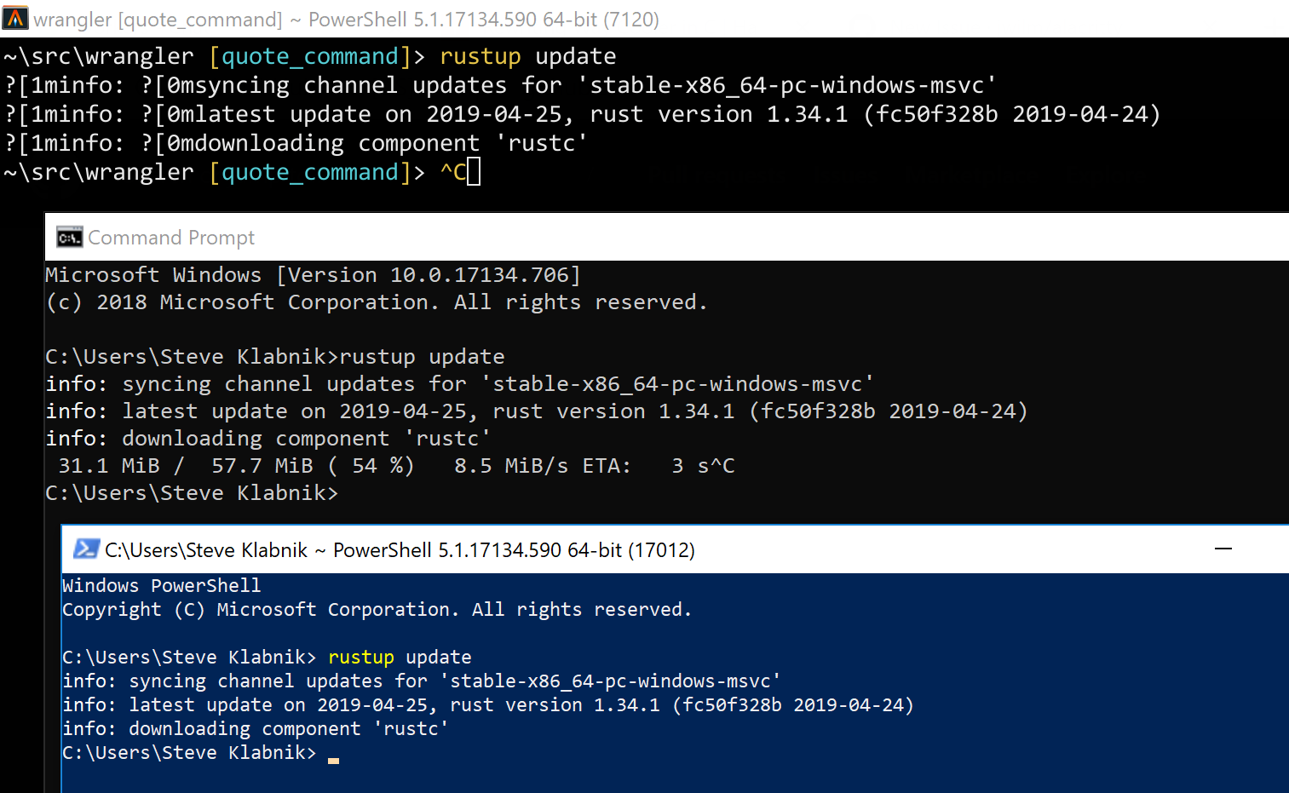Open the faint Explore link behind the terminal
Image resolution: width=1289 pixels, height=793 pixels.
[x=1104, y=176]
